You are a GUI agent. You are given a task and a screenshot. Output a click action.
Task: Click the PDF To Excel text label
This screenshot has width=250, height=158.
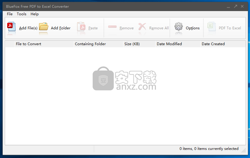[230, 28]
